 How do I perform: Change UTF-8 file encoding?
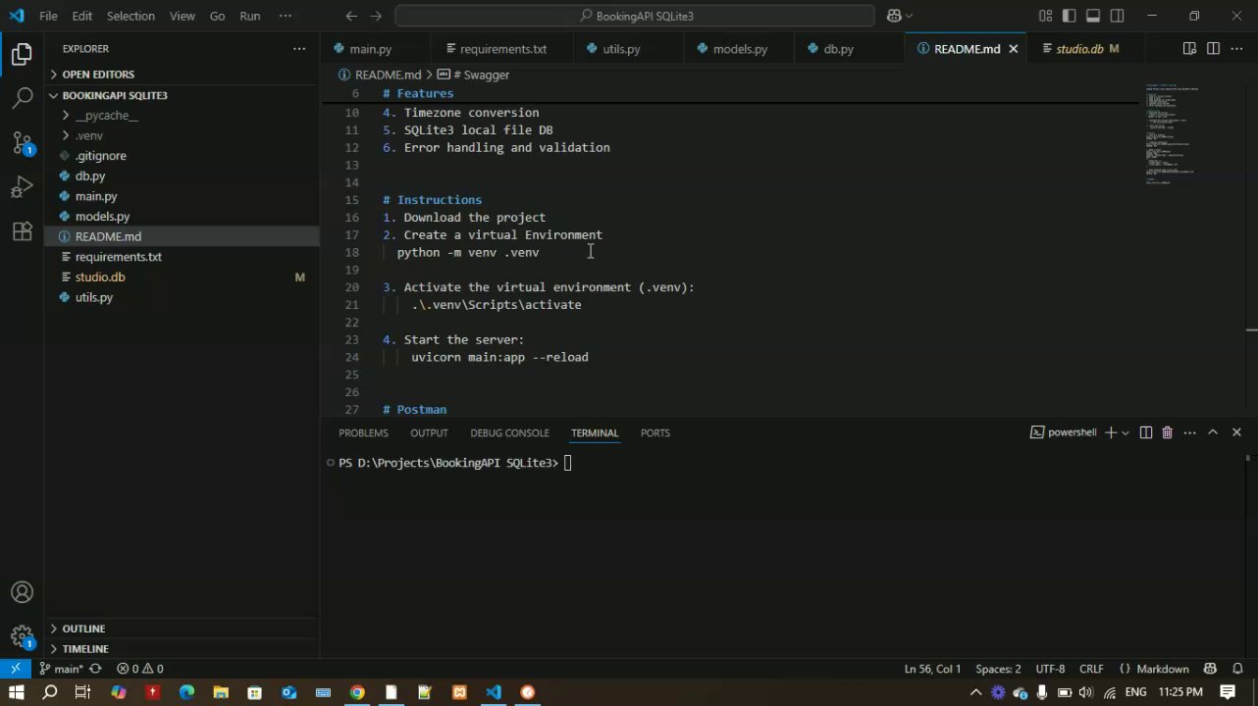[x=1050, y=669]
